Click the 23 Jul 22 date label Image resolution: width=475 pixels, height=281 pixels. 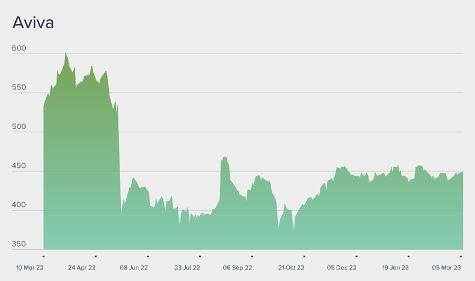[x=187, y=268]
